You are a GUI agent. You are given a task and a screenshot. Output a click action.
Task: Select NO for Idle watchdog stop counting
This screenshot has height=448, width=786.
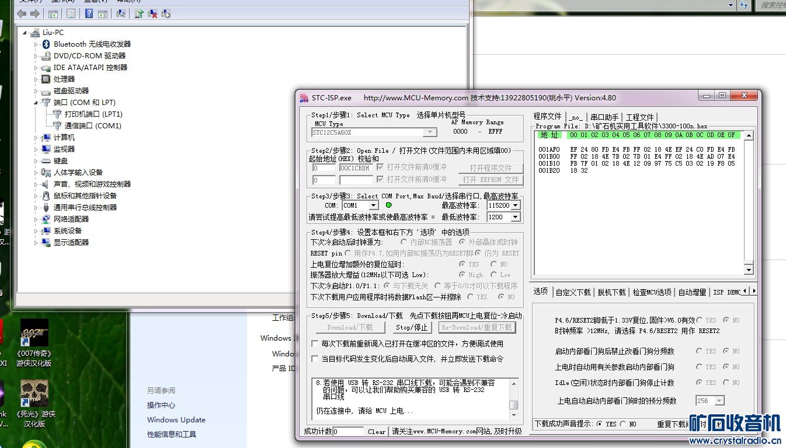[x=726, y=383]
